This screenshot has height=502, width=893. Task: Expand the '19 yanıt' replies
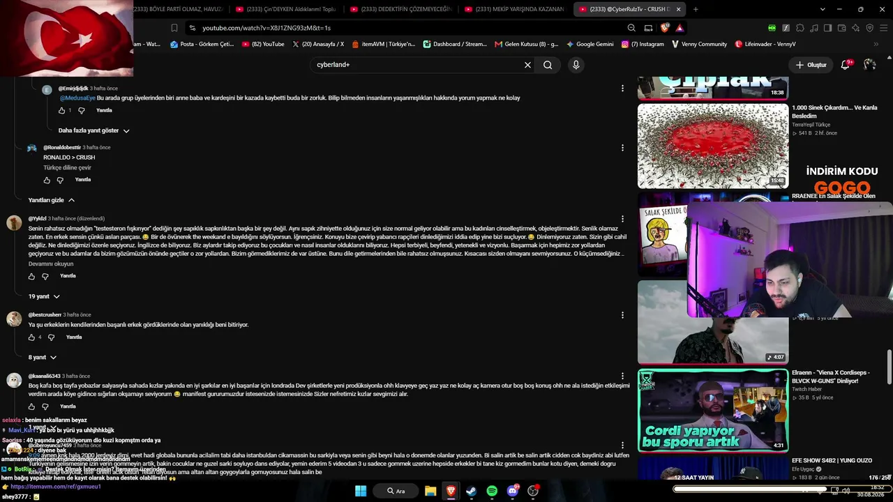44,296
